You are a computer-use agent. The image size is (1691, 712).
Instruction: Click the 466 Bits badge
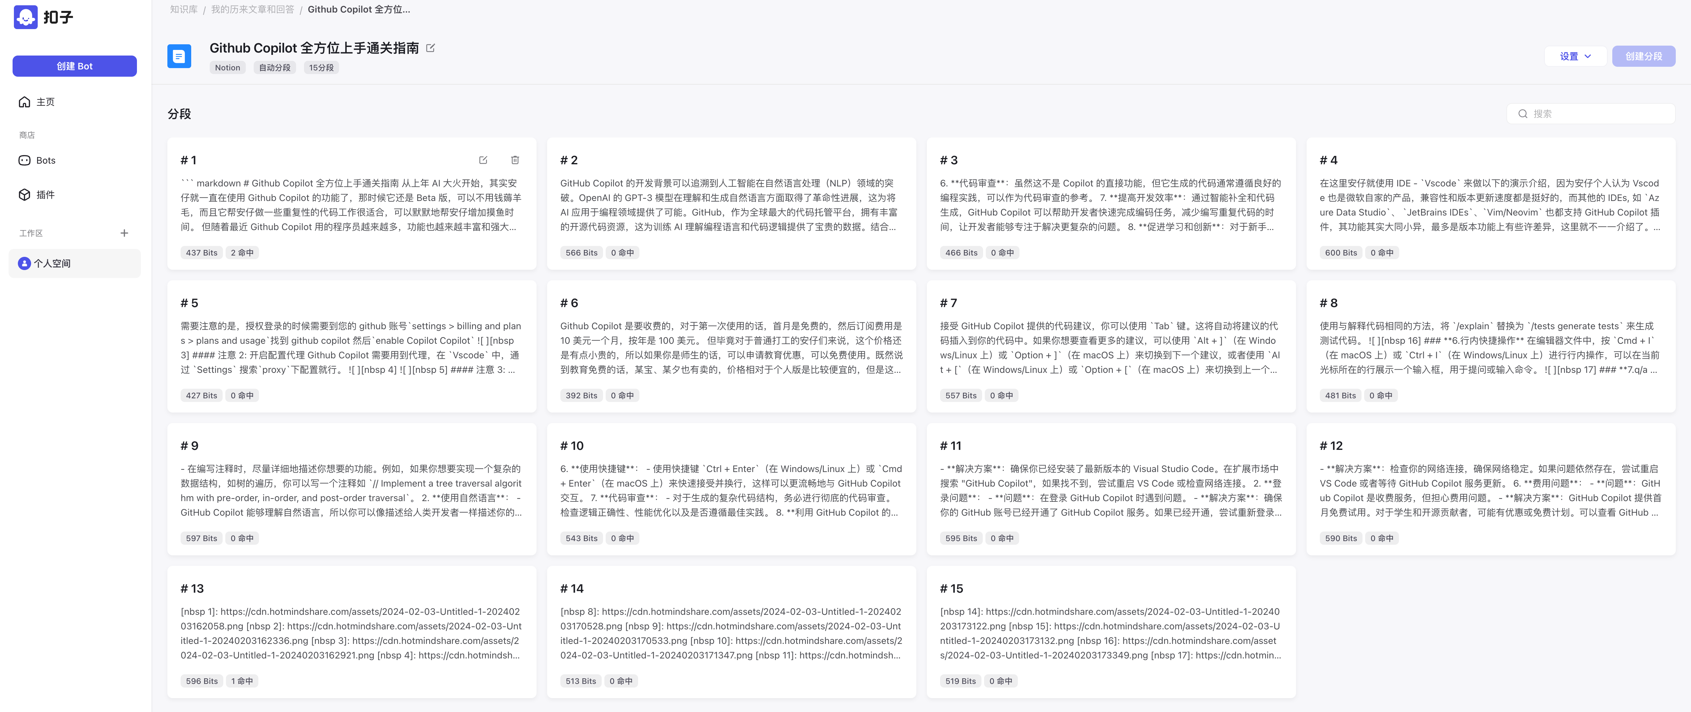(961, 253)
